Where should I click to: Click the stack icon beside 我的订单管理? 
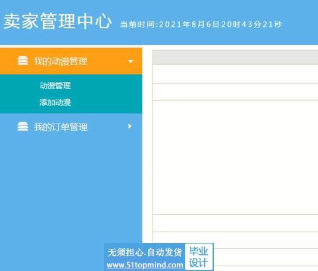coord(23,127)
